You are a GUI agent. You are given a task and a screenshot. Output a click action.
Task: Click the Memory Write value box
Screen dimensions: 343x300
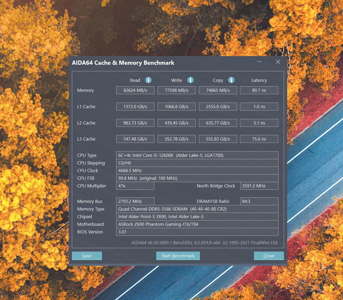click(x=177, y=90)
